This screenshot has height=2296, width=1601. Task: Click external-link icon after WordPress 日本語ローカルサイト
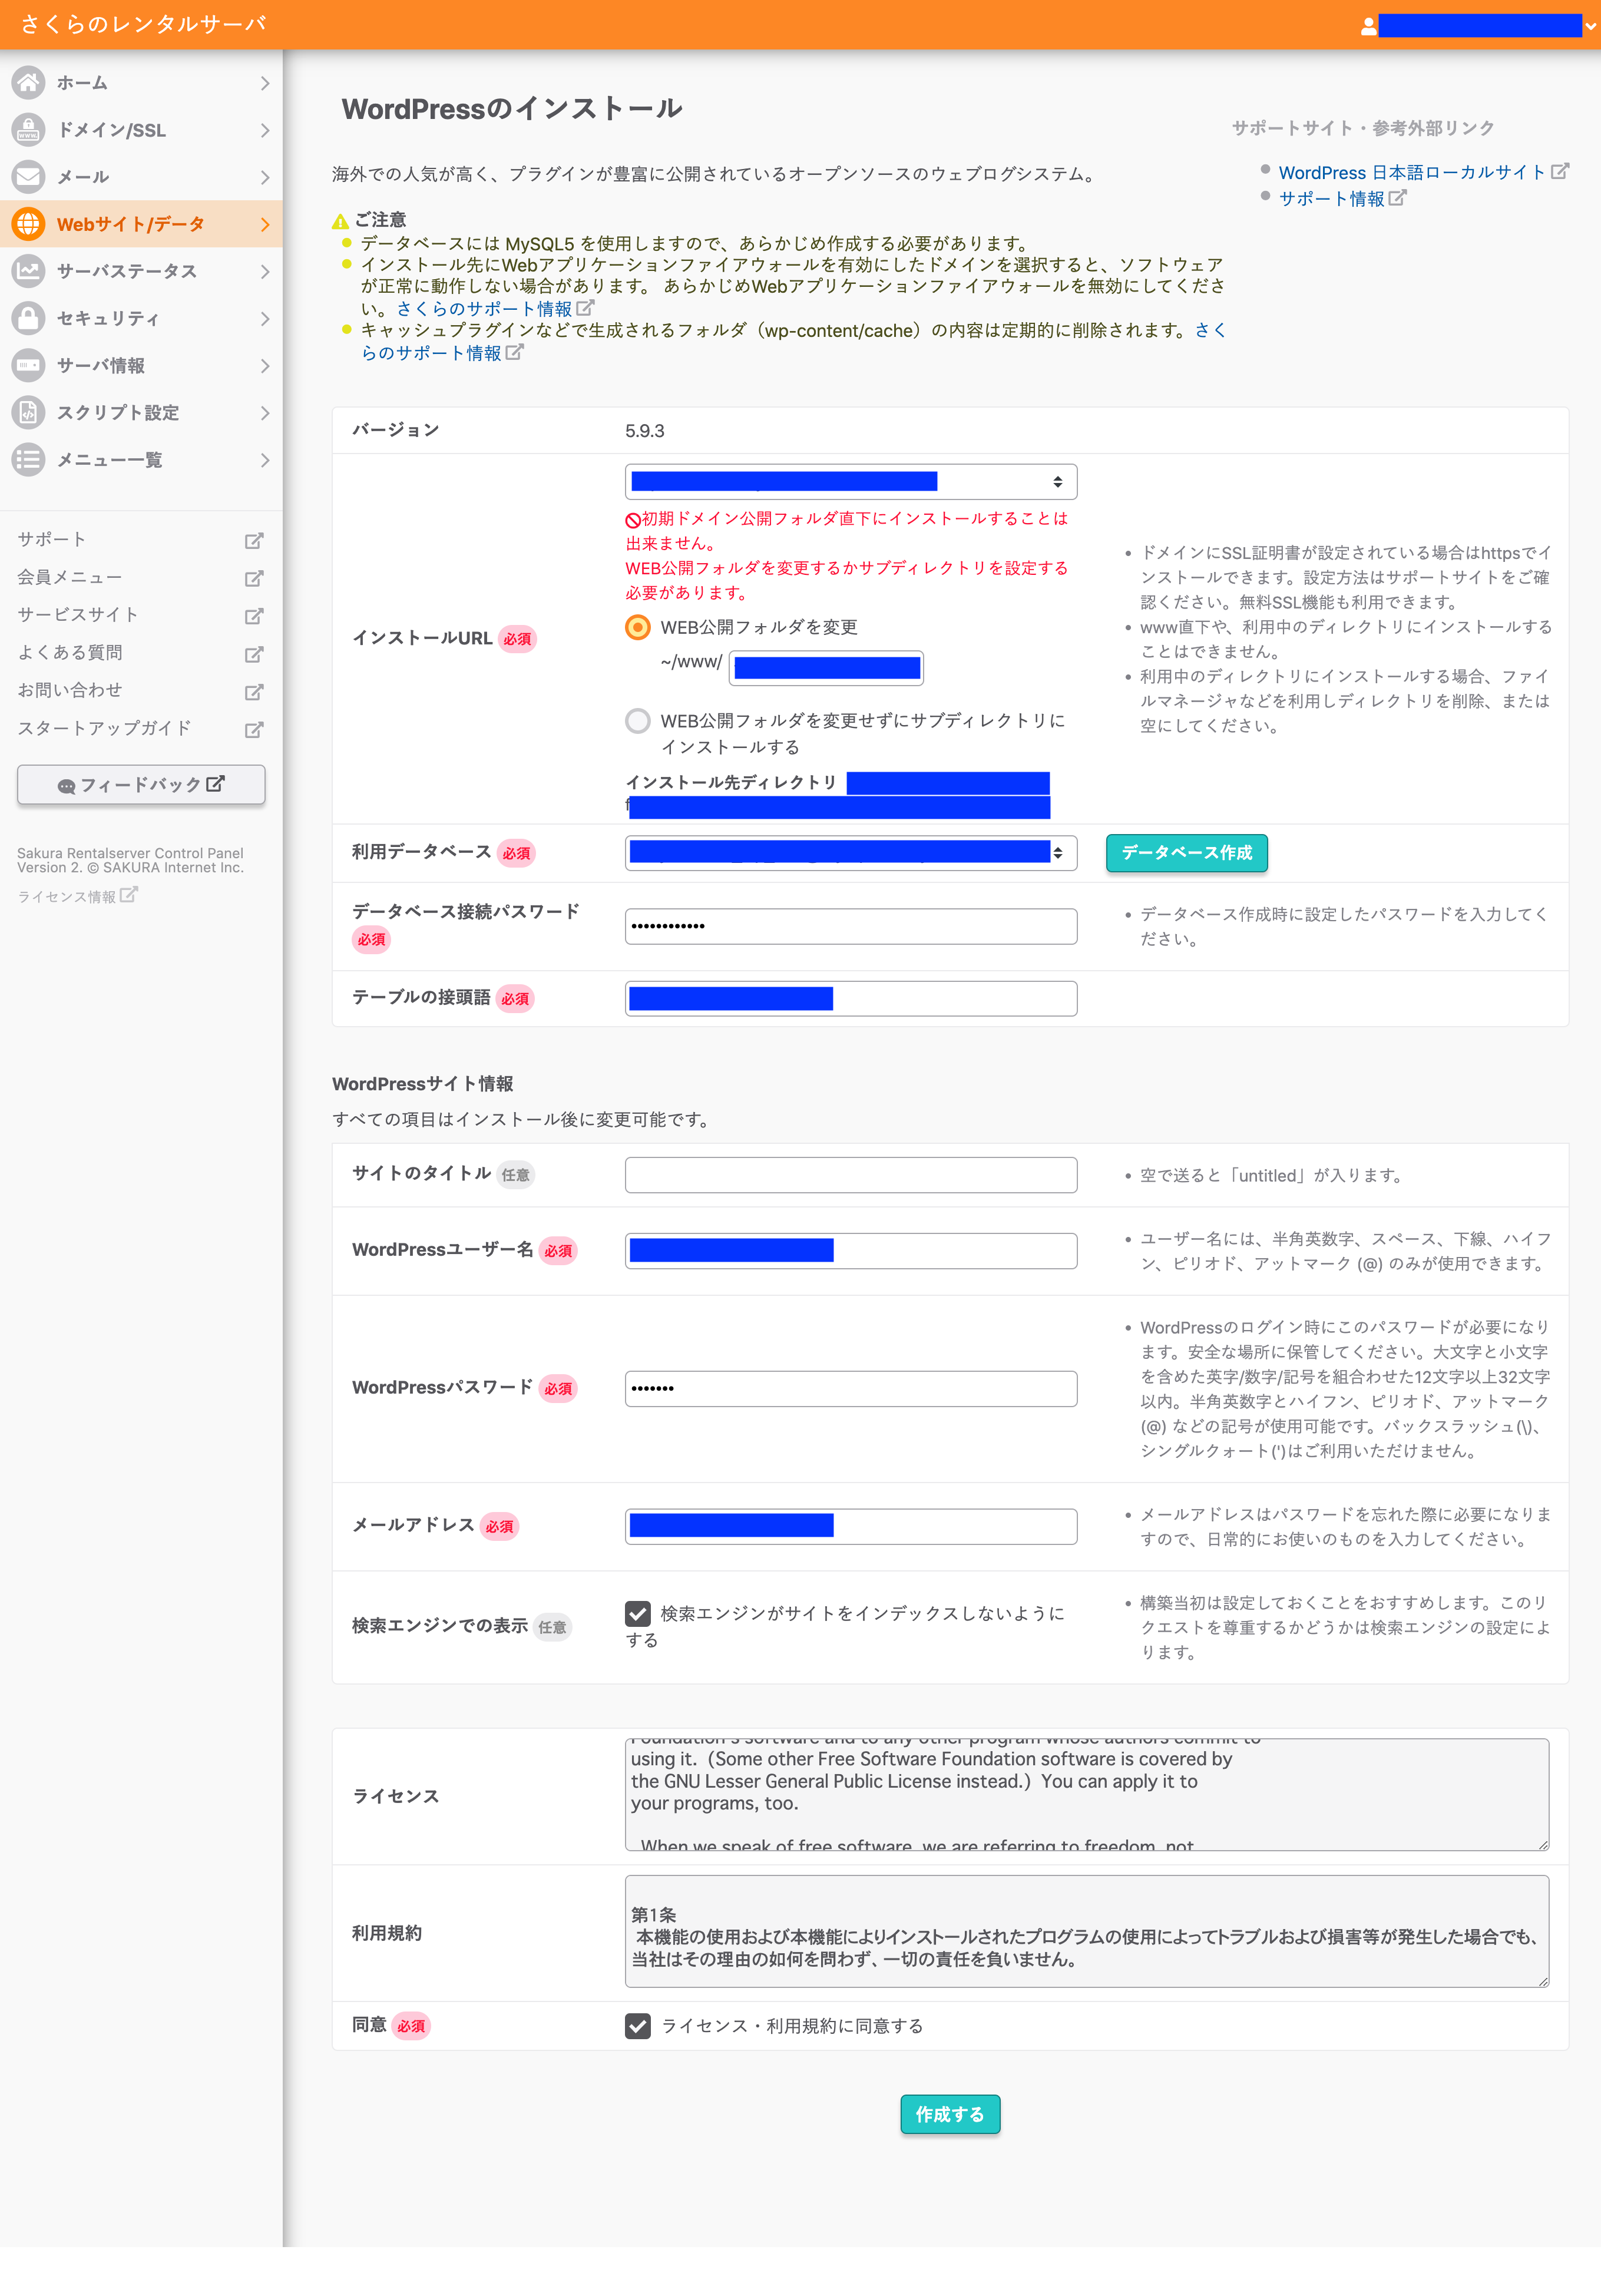coord(1559,172)
